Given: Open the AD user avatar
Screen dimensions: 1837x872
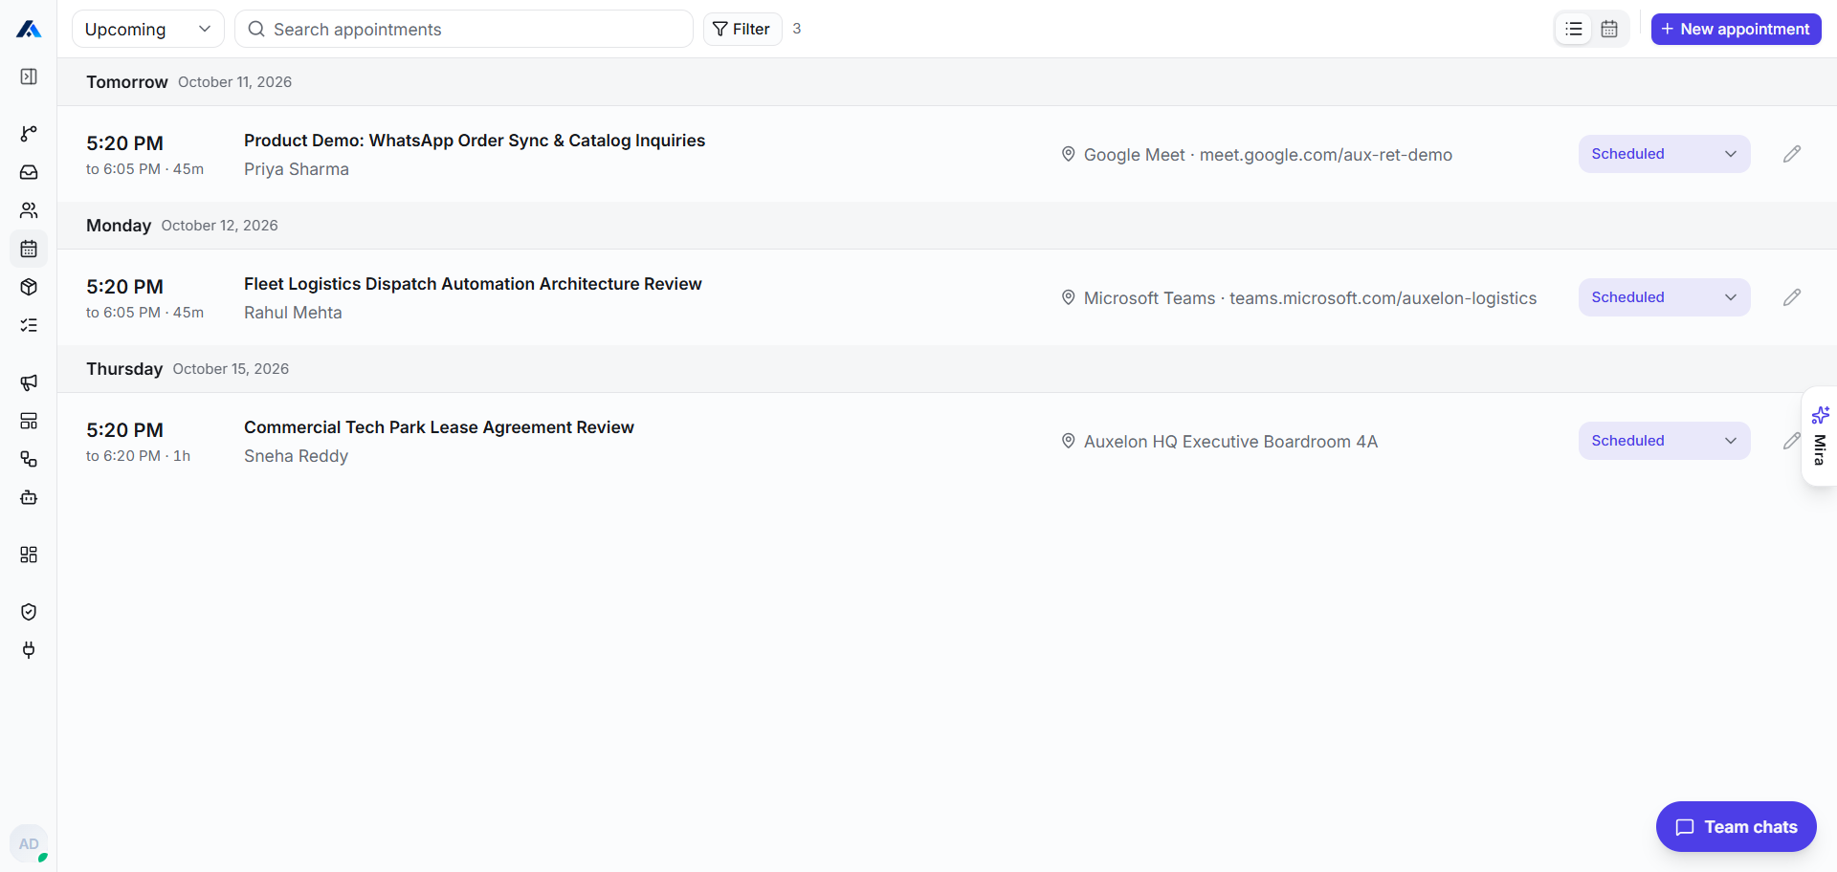Looking at the screenshot, I should click(29, 844).
